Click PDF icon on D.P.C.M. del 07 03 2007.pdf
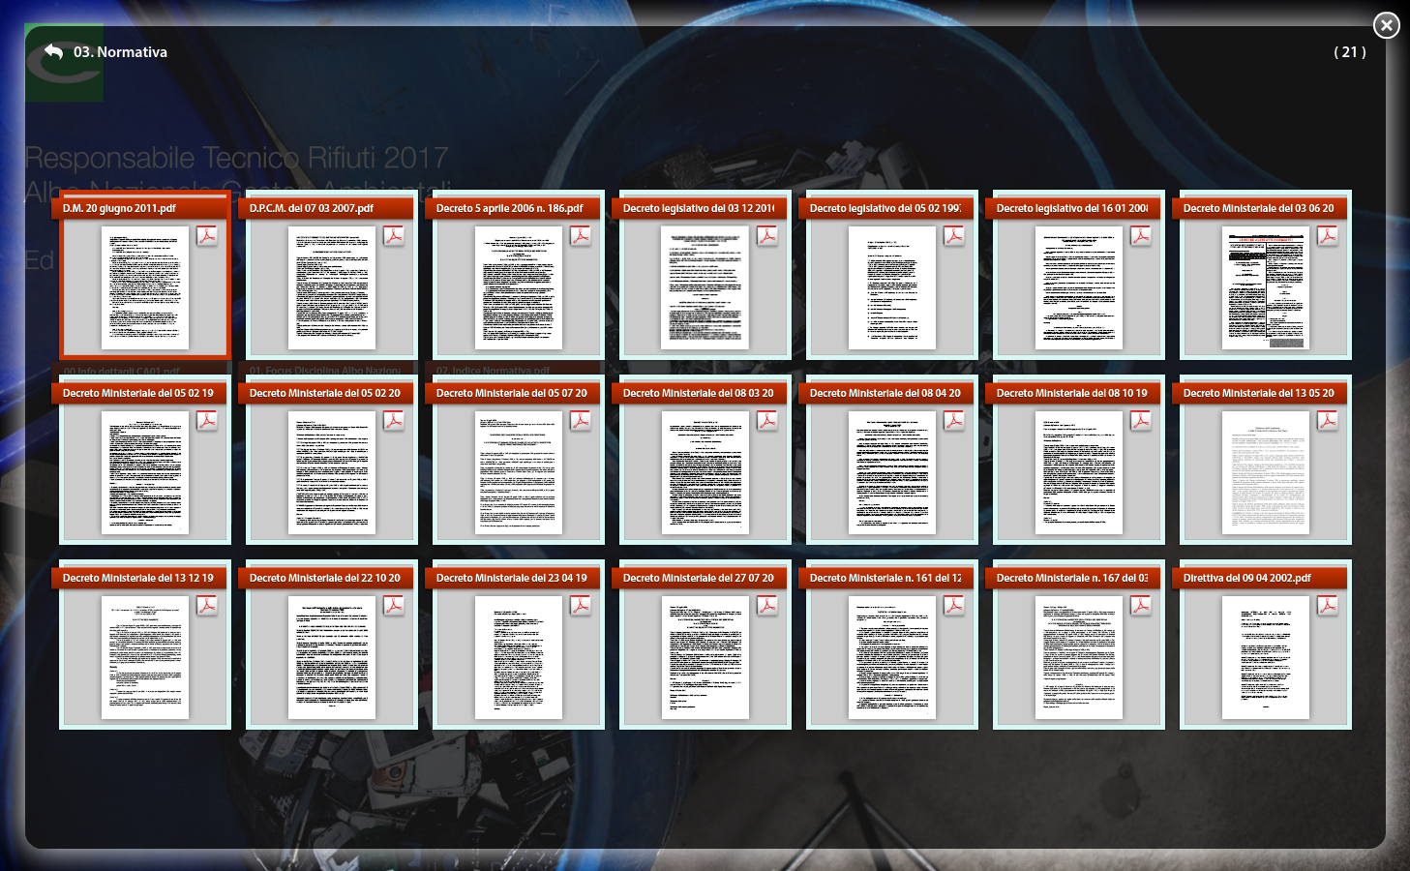Screen dimensions: 1410x871 point(394,236)
